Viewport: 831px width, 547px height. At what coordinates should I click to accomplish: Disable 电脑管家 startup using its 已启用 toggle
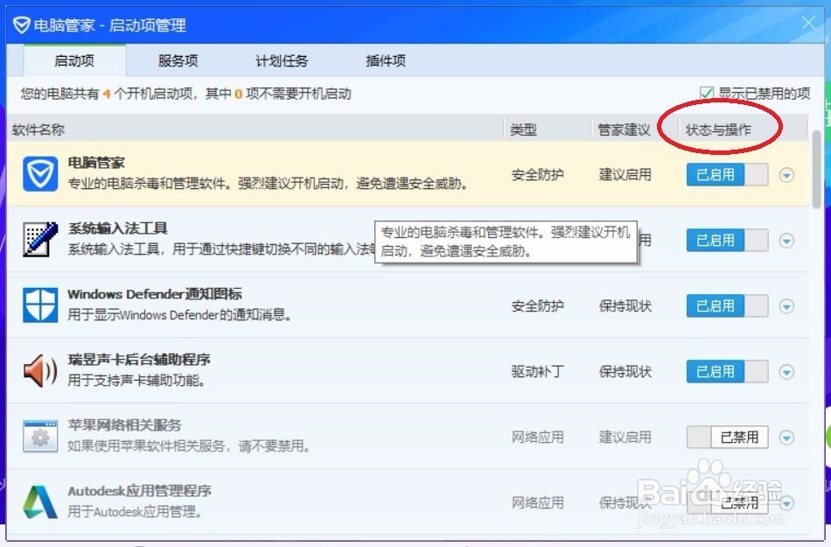click(727, 175)
